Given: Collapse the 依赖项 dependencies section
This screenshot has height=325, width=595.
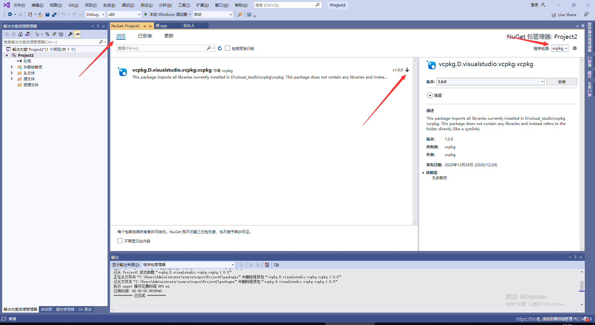Looking at the screenshot, I should [423, 173].
